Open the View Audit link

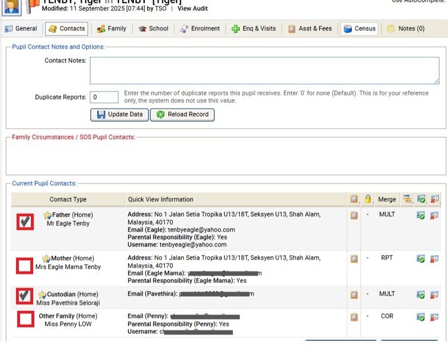click(192, 9)
